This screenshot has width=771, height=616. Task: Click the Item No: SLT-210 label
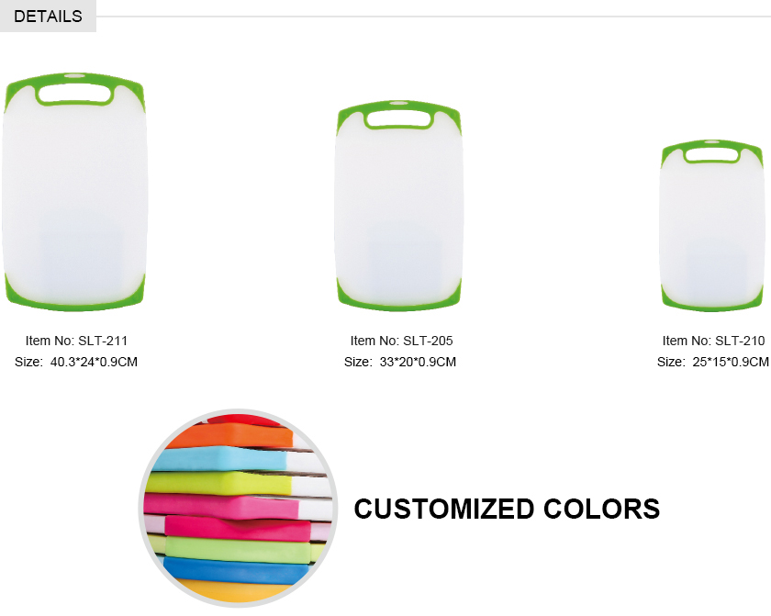click(713, 341)
